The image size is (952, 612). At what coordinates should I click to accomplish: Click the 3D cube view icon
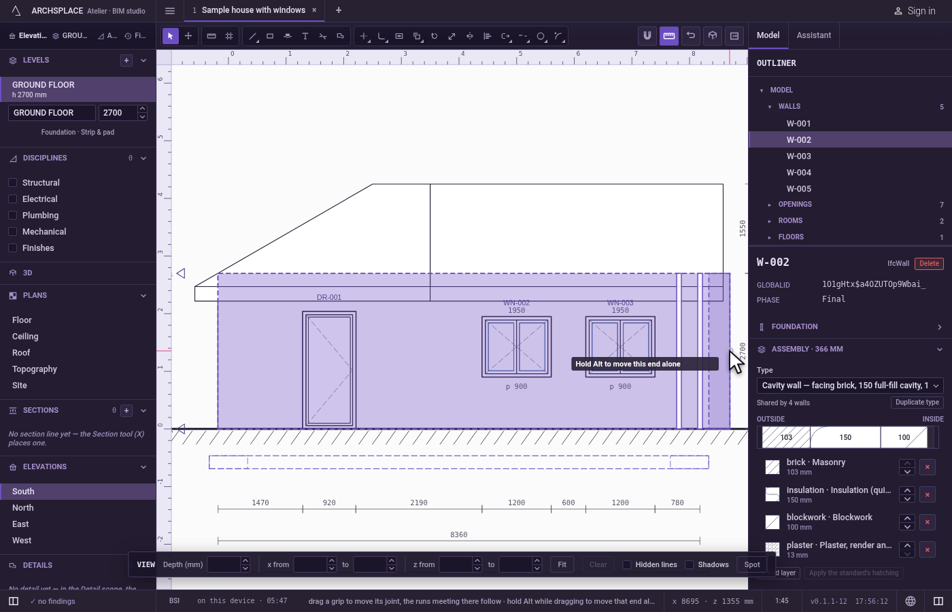point(713,36)
